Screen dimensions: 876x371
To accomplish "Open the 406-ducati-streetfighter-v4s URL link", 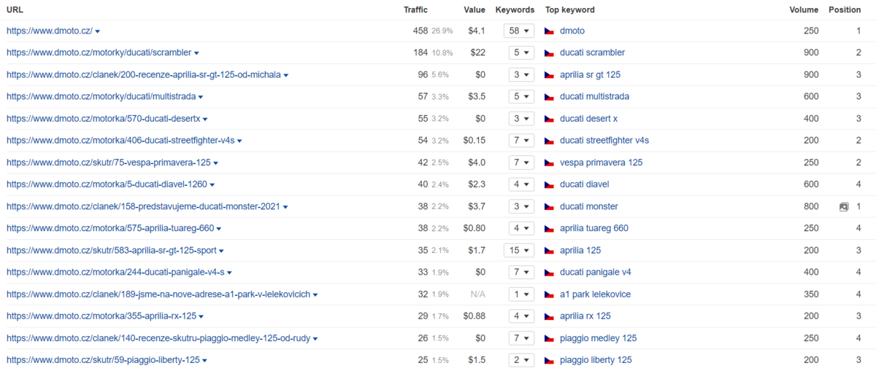I will (120, 141).
